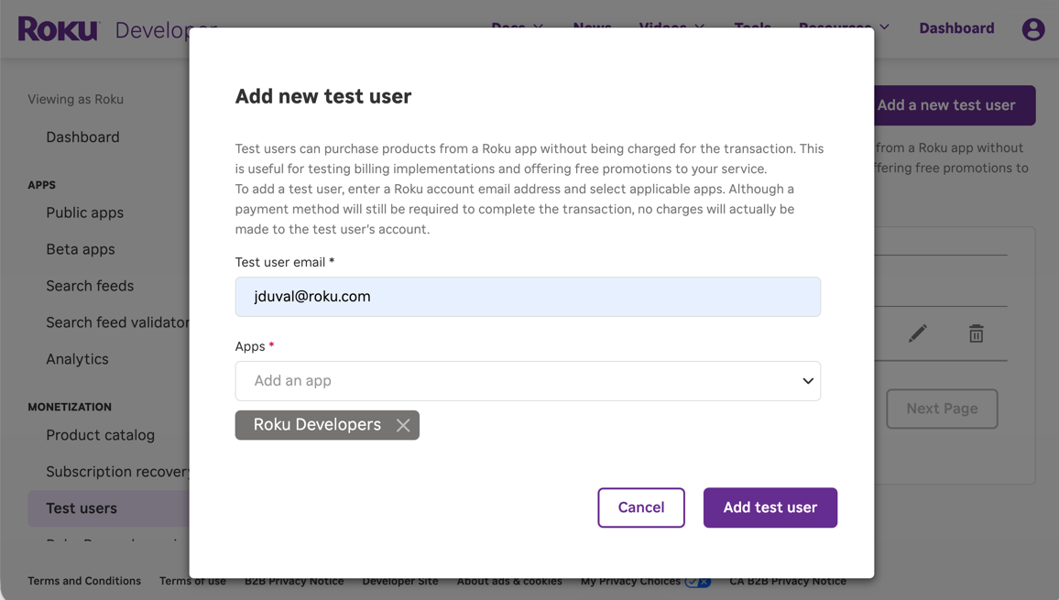
Task: Click the pencil edit icon in table
Action: 917,333
